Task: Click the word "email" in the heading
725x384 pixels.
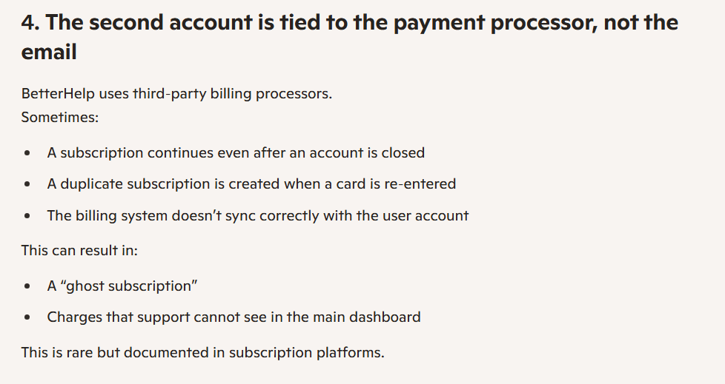Action: (49, 53)
